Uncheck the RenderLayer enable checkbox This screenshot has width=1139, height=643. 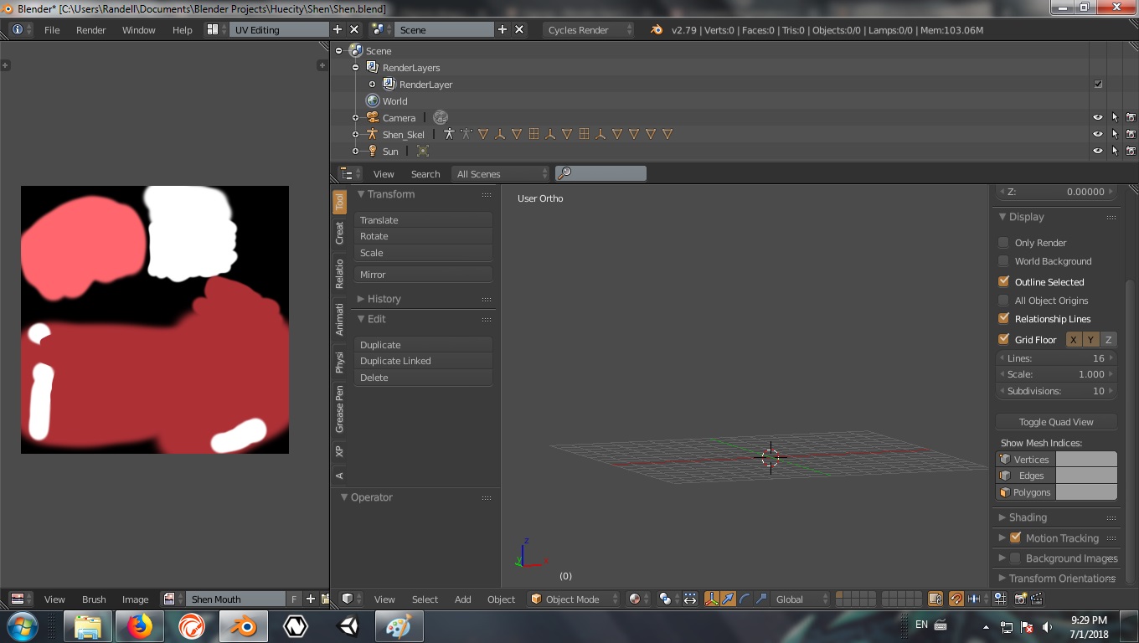click(x=1098, y=84)
